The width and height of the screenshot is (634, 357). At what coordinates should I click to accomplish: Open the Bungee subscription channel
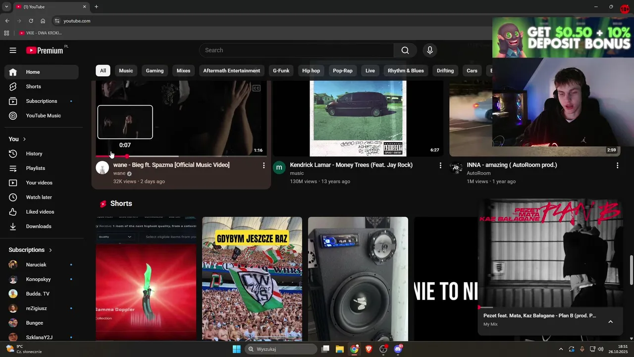(42, 323)
